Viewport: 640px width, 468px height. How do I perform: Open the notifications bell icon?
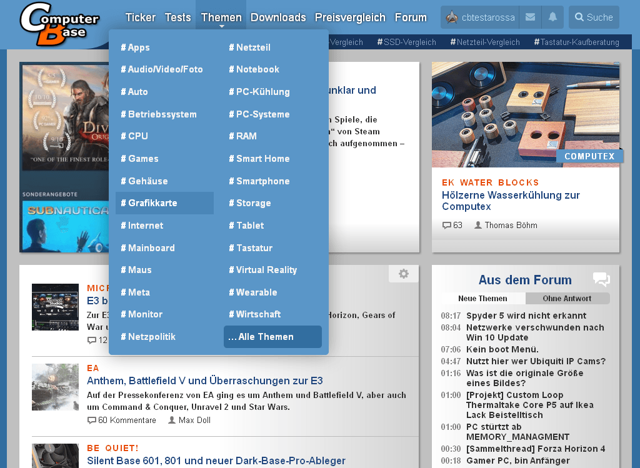[x=552, y=17]
